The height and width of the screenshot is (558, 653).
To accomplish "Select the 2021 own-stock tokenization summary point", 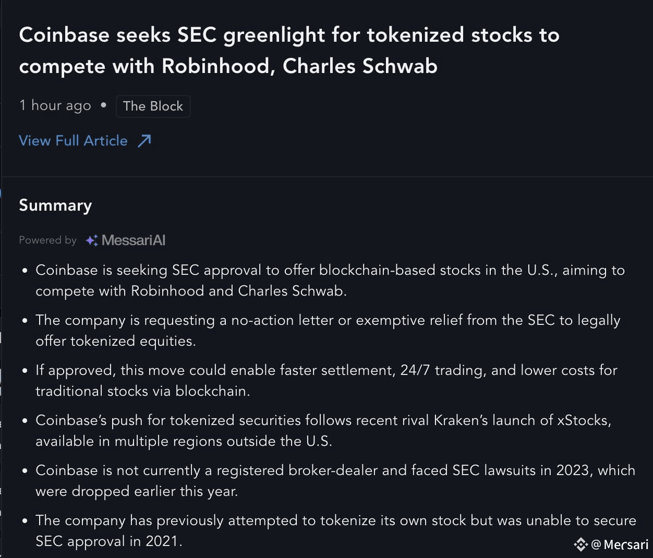I will 336,531.
